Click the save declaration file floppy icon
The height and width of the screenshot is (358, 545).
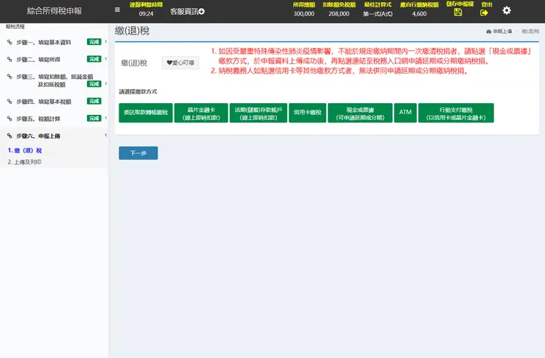coord(458,13)
